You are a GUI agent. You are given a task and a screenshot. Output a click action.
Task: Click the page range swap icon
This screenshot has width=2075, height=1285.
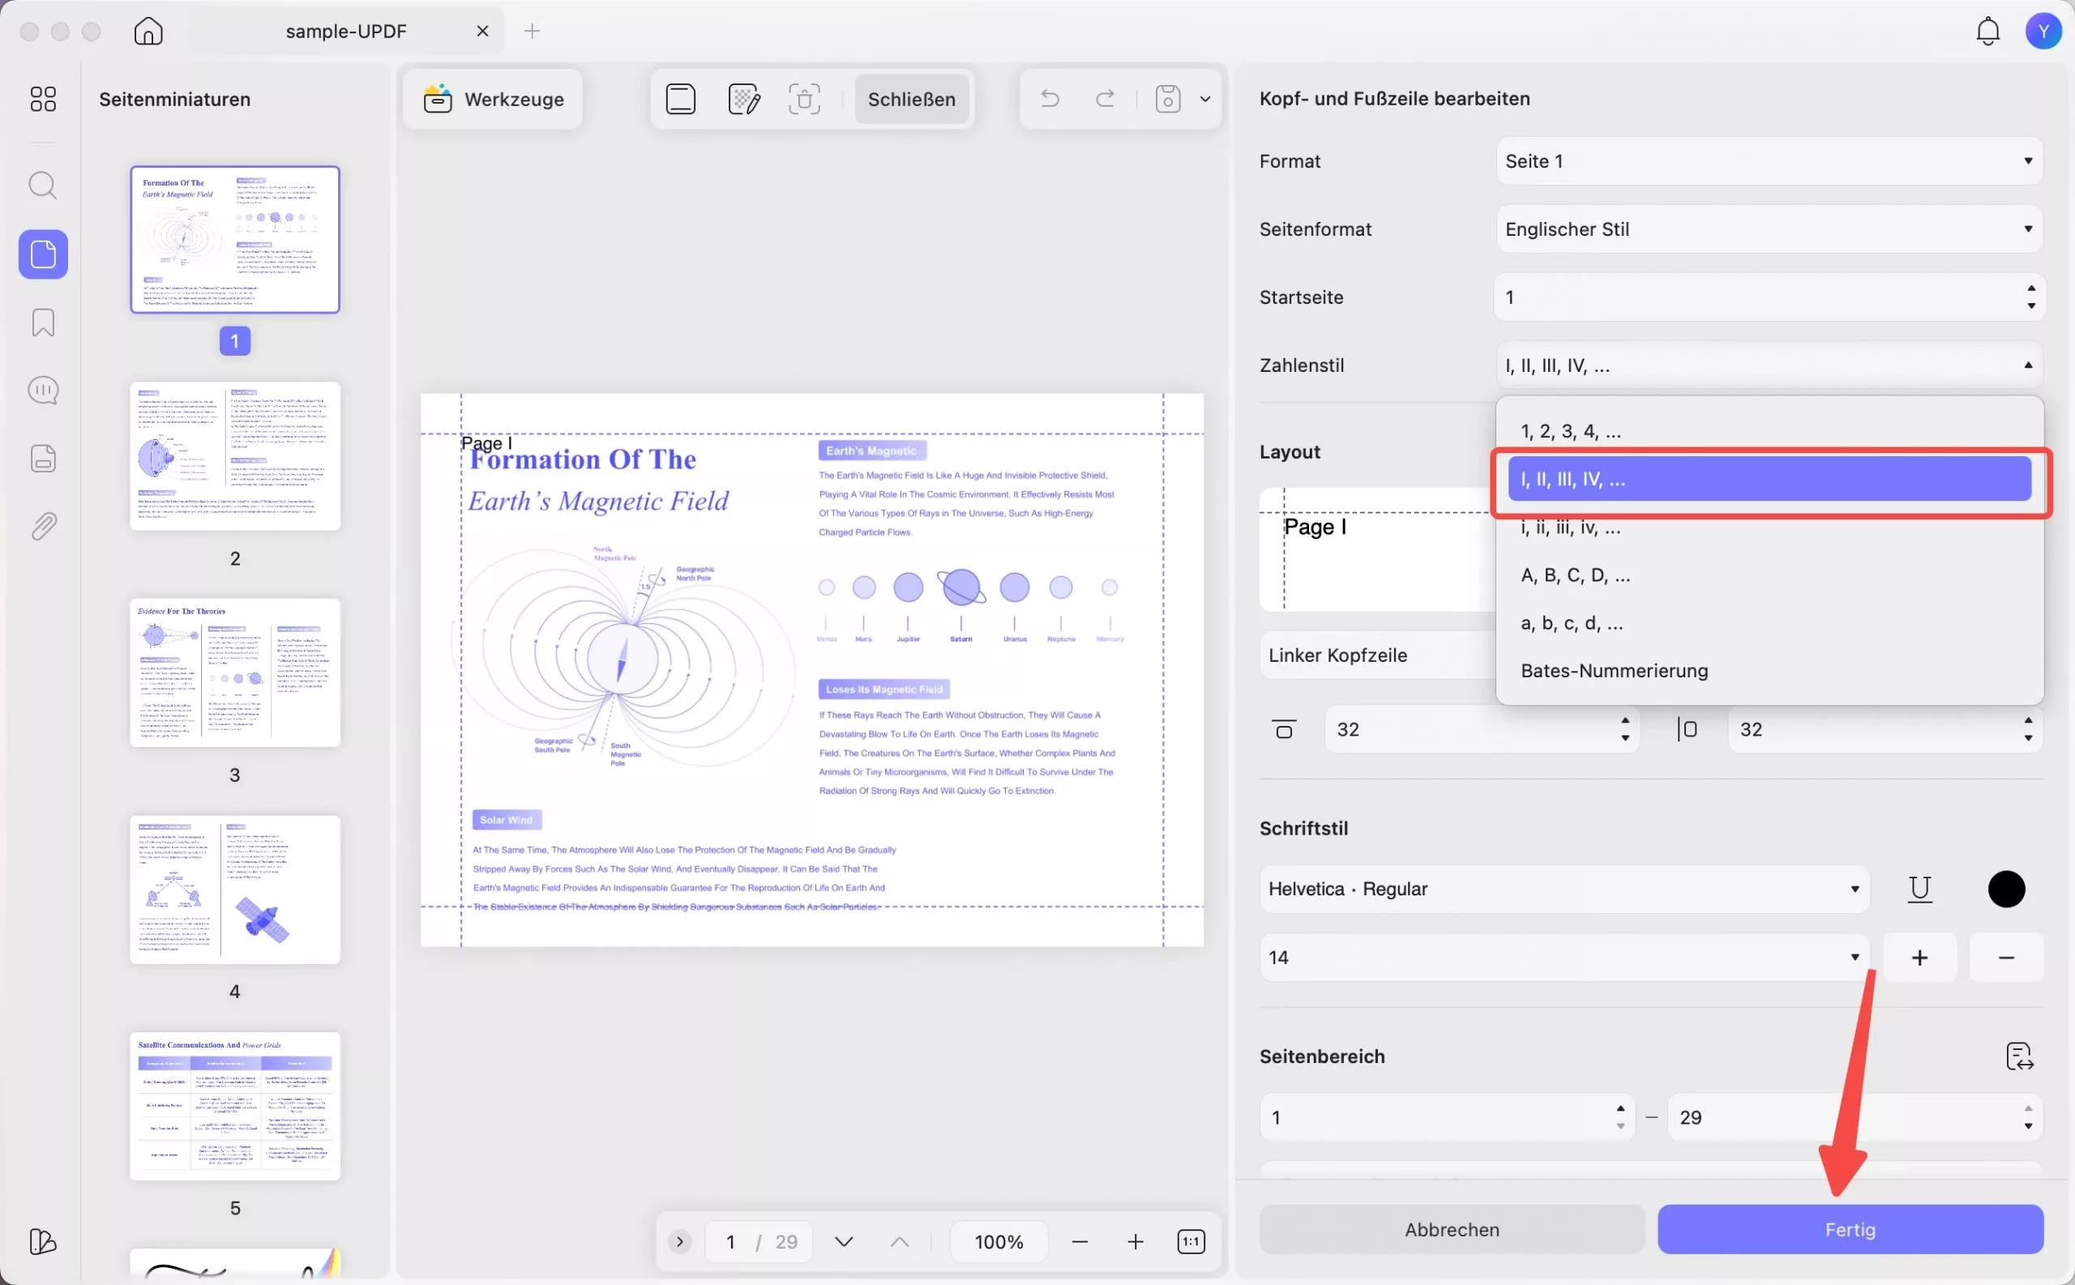click(2019, 1057)
